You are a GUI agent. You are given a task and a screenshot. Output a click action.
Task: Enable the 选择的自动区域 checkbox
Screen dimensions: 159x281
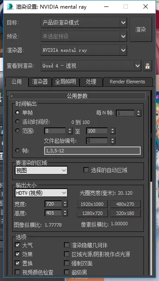coord(86,170)
